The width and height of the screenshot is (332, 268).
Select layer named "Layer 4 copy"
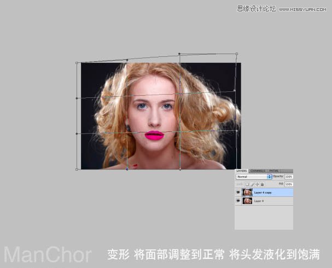264,193
